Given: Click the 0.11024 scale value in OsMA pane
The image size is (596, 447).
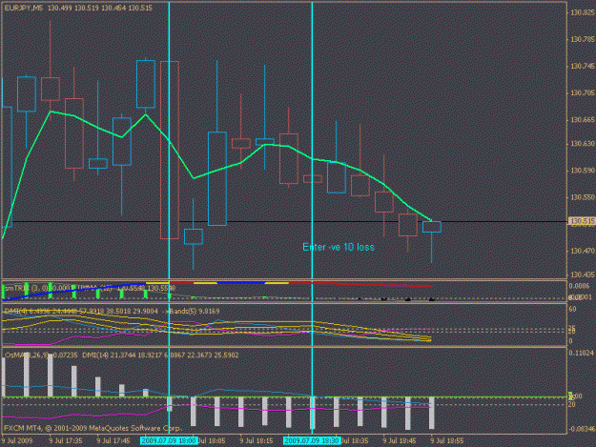Looking at the screenshot, I should [x=581, y=353].
